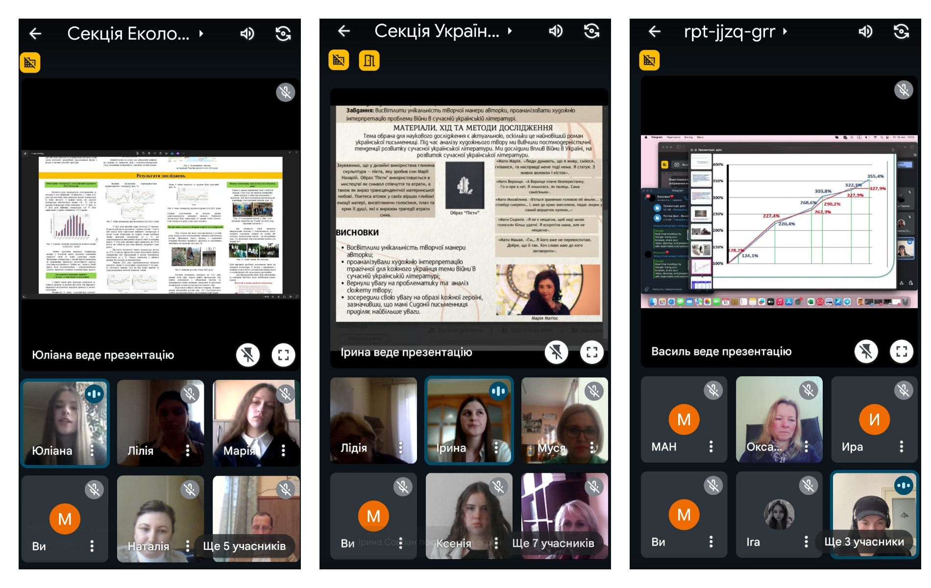Select Юліана's speaking video tile

(x=65, y=423)
